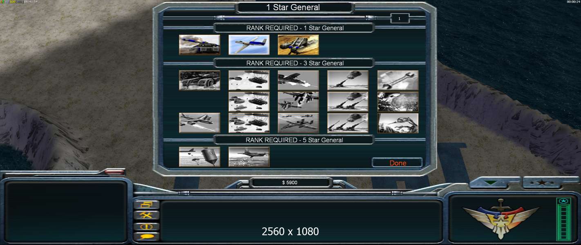581x245 pixels.
Task: Click the available points box showing 1
Action: click(x=400, y=18)
